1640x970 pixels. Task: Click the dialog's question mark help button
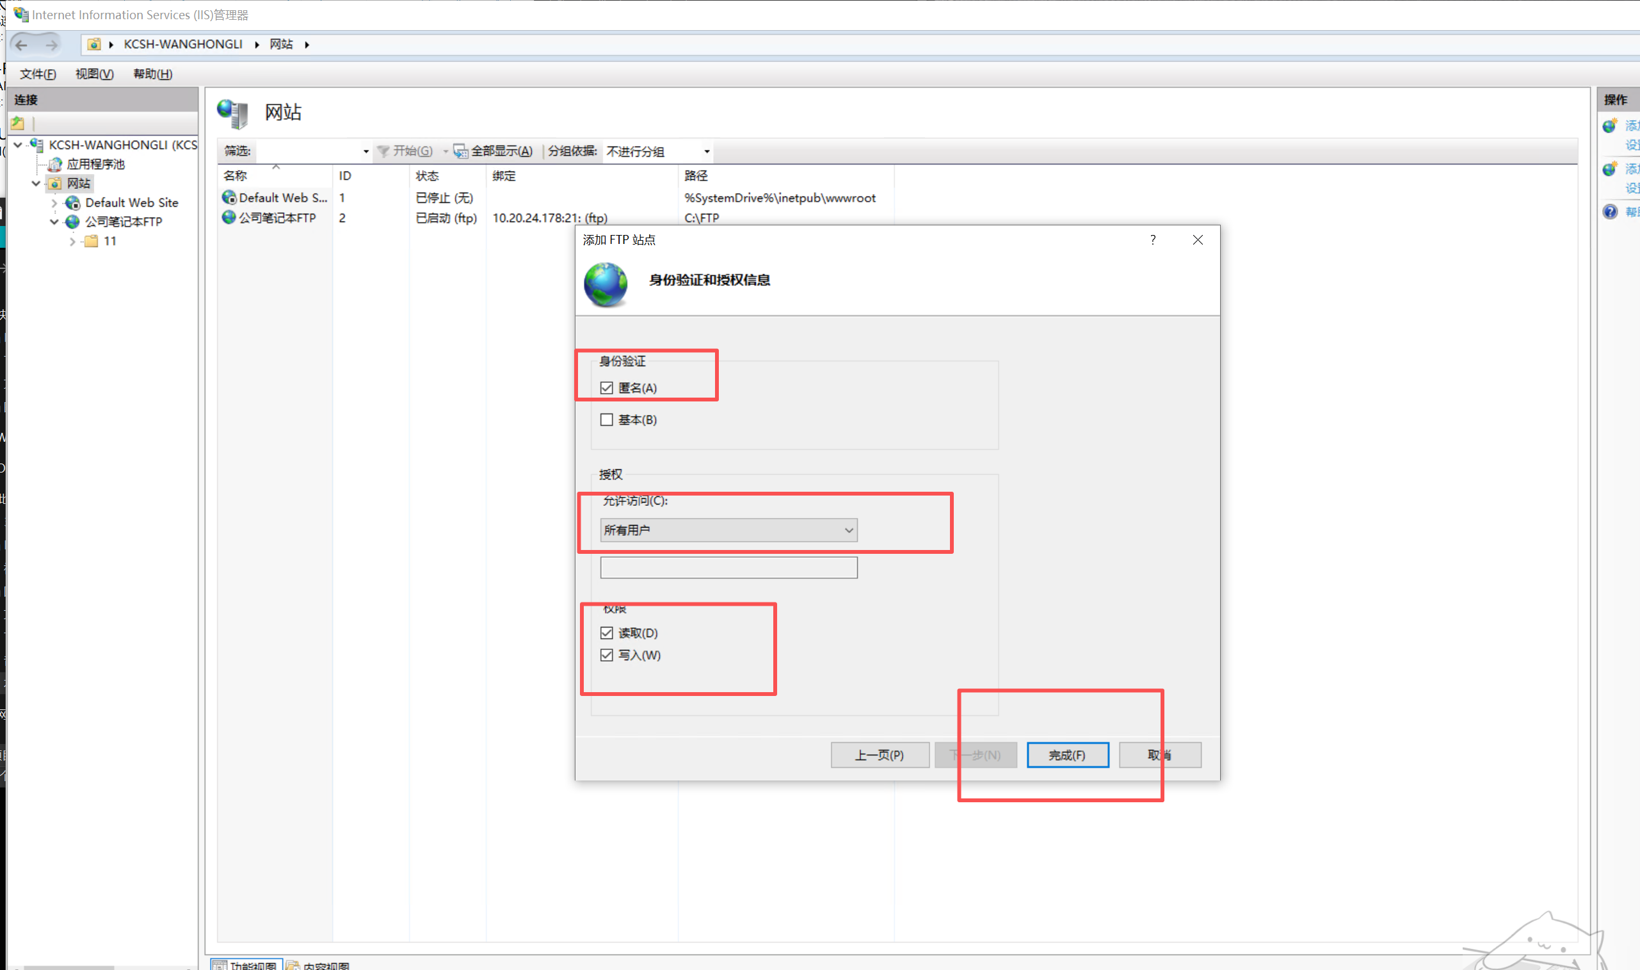[x=1153, y=240]
